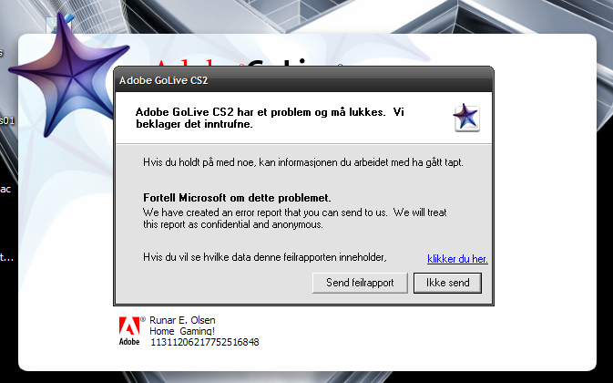The width and height of the screenshot is (613, 383).
Task: Click the Fortell Microsoft om dette problemet heading
Action: [x=237, y=198]
